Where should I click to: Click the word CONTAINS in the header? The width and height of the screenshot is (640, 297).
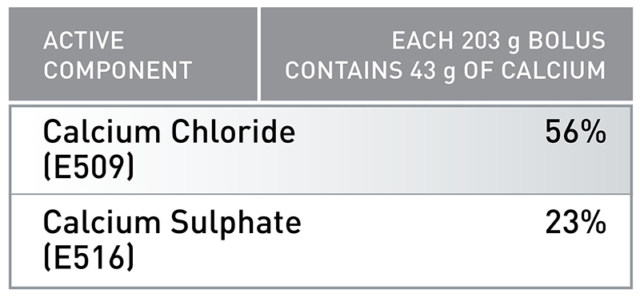344,70
